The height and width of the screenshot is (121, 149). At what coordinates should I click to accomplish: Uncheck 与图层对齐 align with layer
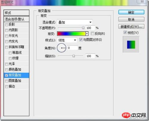click(81, 40)
